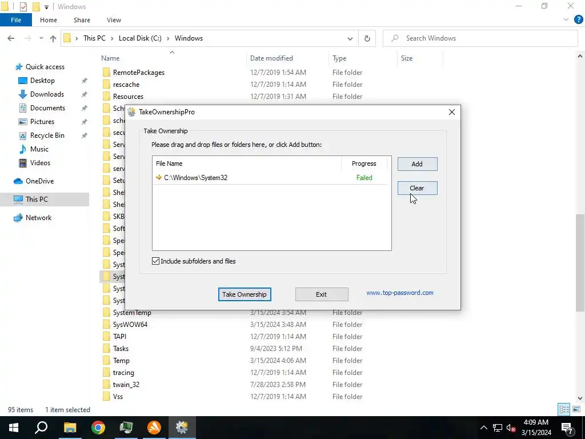The image size is (585, 439).
Task: Click the Search Windows input field
Action: (x=480, y=38)
